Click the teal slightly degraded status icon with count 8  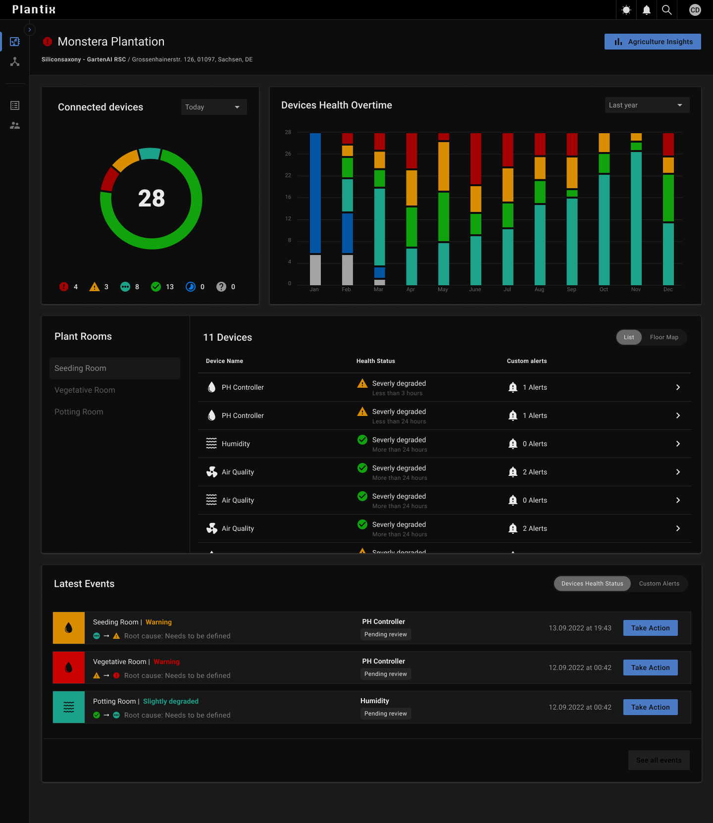(x=125, y=287)
